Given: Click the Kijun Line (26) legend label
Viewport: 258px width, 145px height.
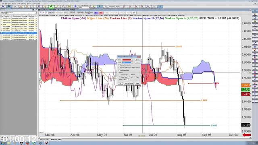Looking at the screenshot, I should click(x=98, y=18).
